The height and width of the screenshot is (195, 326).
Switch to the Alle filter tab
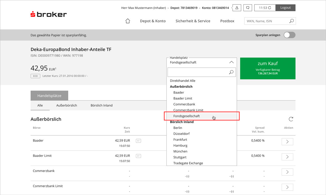tap(40, 105)
